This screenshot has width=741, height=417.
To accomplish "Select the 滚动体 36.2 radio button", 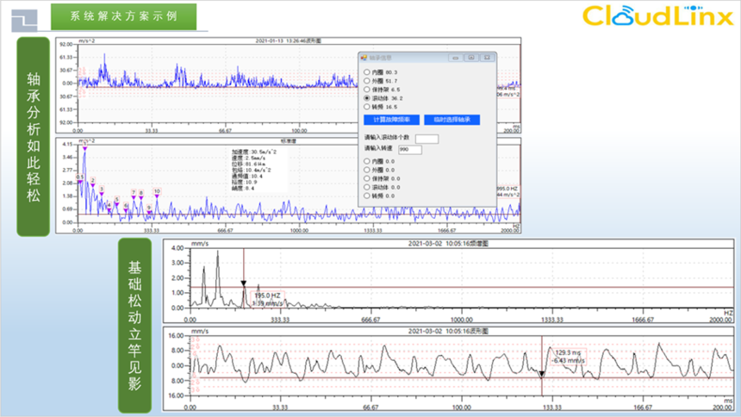I will pyautogui.click(x=367, y=98).
